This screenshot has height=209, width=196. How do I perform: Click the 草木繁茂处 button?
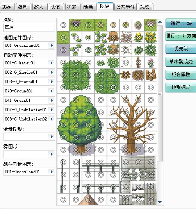(181, 62)
